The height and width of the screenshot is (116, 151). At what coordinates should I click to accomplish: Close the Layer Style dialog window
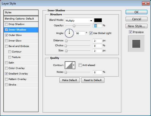pyautogui.click(x=145, y=3)
